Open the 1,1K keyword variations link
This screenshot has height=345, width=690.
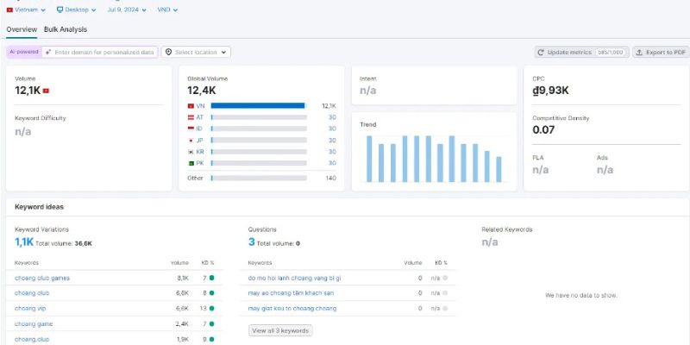point(24,242)
